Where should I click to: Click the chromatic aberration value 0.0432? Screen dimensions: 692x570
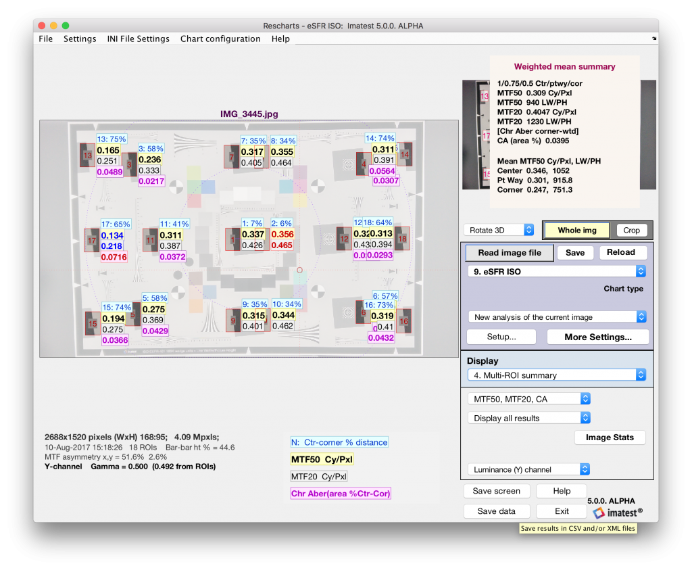coord(381,338)
